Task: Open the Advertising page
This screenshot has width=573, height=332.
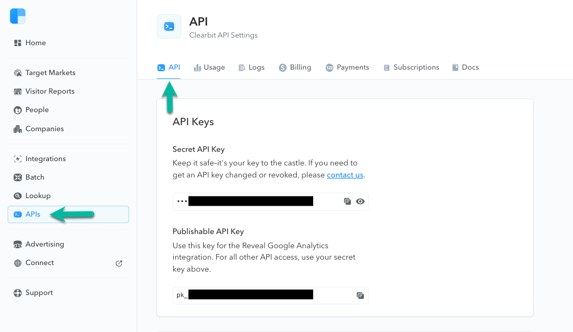Action: click(x=45, y=244)
